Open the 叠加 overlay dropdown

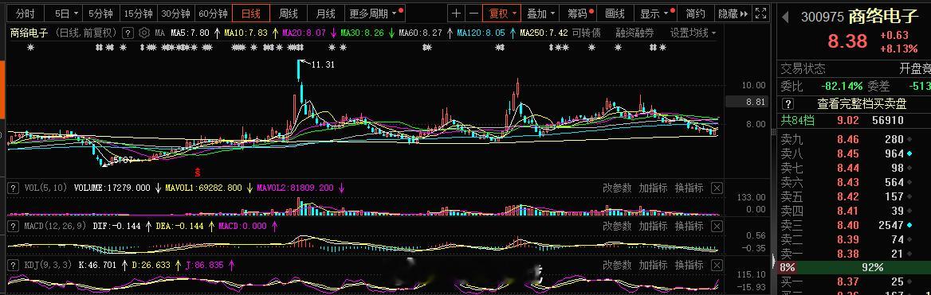pyautogui.click(x=541, y=13)
